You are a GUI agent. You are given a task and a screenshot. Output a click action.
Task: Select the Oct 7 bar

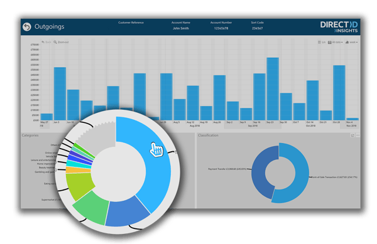(299, 112)
